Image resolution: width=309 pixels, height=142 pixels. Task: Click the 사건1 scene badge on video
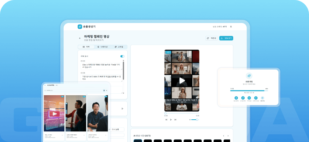tap(168, 52)
